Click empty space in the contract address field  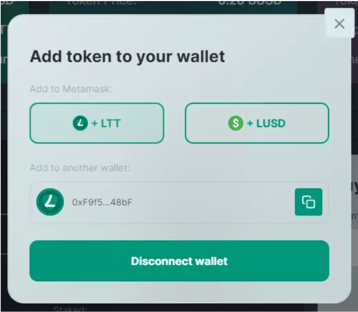[212, 202]
